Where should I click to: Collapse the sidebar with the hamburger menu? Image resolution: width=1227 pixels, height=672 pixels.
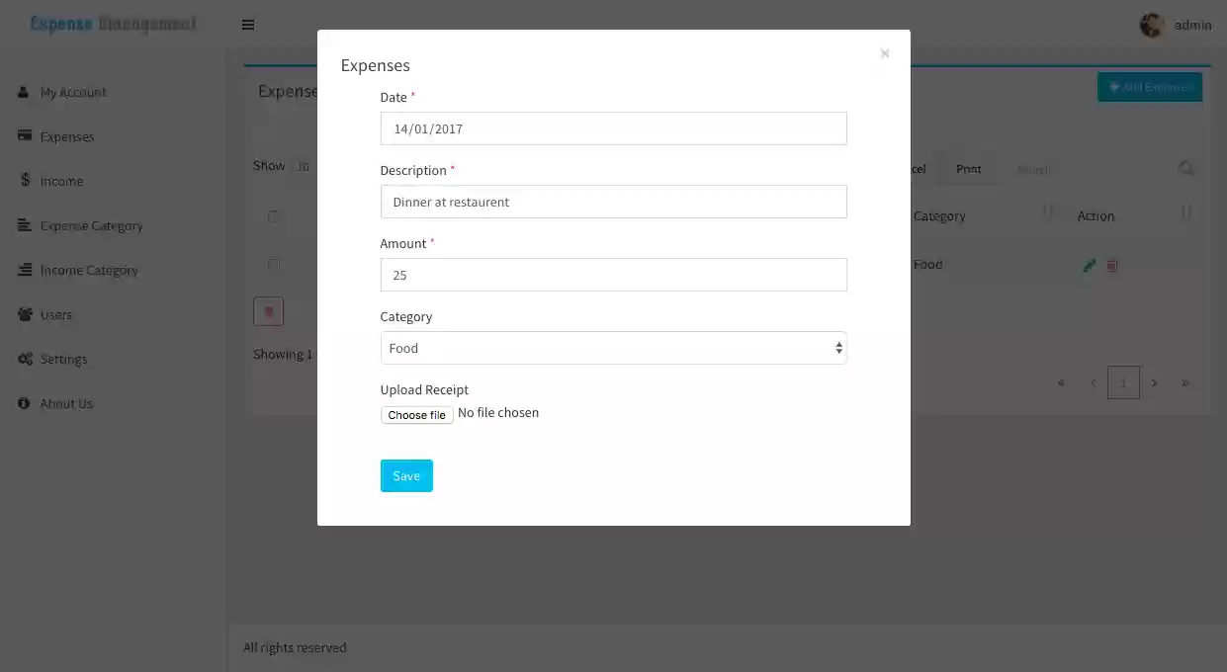(x=247, y=25)
